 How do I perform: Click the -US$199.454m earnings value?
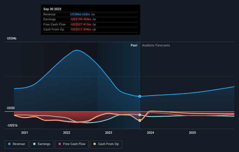click(x=81, y=19)
